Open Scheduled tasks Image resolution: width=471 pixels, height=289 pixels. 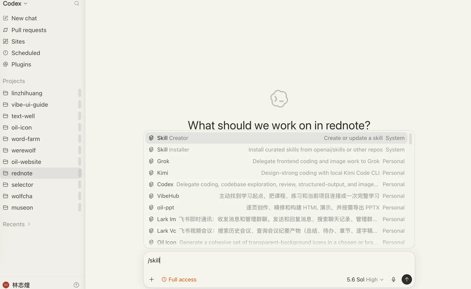pyautogui.click(x=41, y=53)
